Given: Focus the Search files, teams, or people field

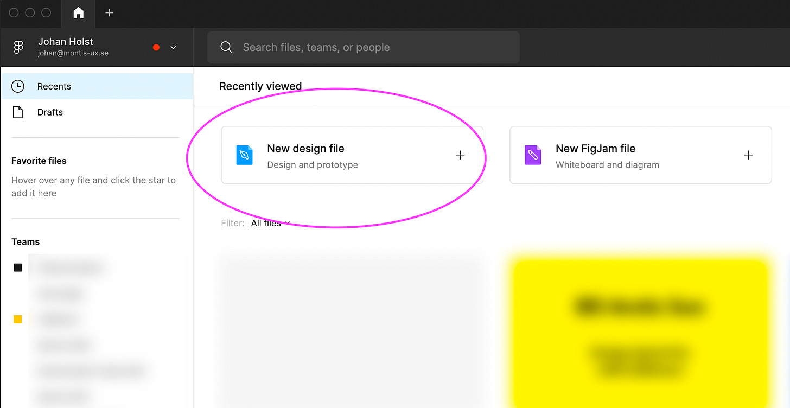Looking at the screenshot, I should [364, 47].
